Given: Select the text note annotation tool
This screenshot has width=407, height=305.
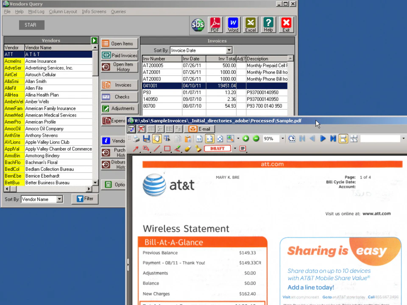Looking at the screenshot, I should tap(243, 149).
